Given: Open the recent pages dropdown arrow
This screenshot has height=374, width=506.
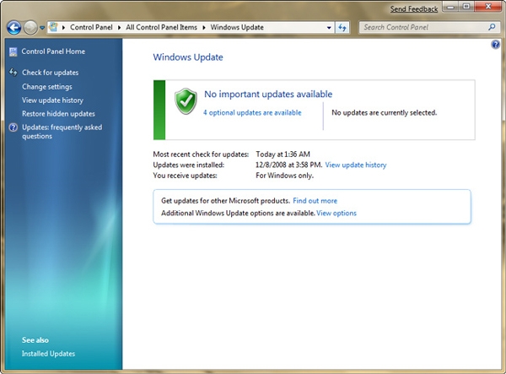Looking at the screenshot, I should (x=42, y=28).
